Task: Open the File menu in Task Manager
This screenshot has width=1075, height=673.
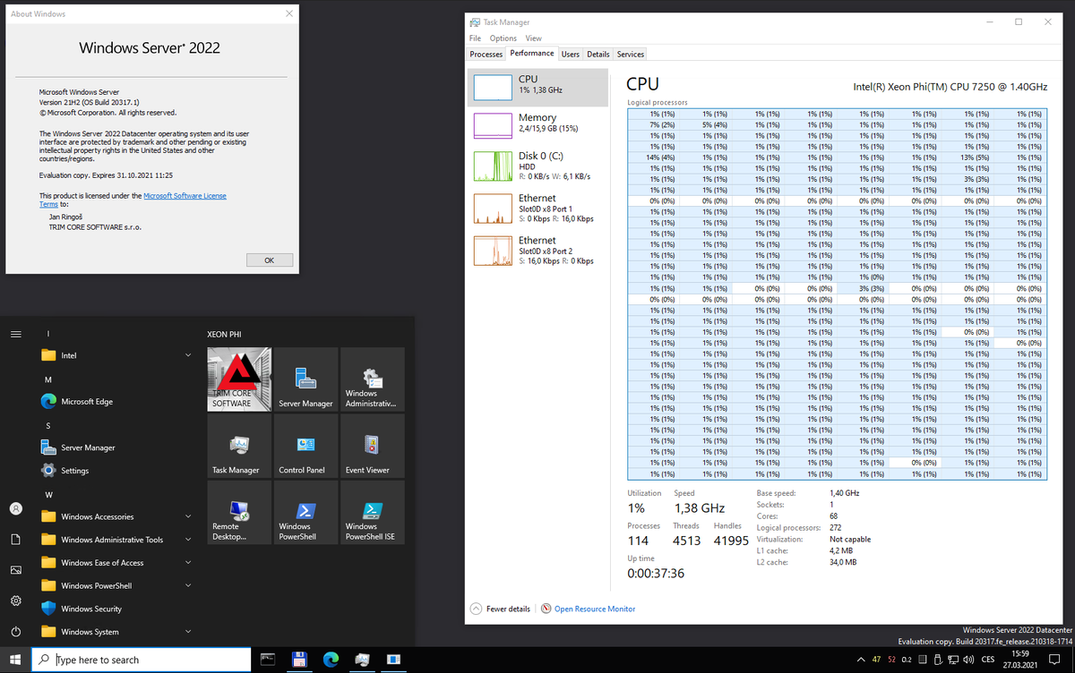Action: tap(476, 38)
